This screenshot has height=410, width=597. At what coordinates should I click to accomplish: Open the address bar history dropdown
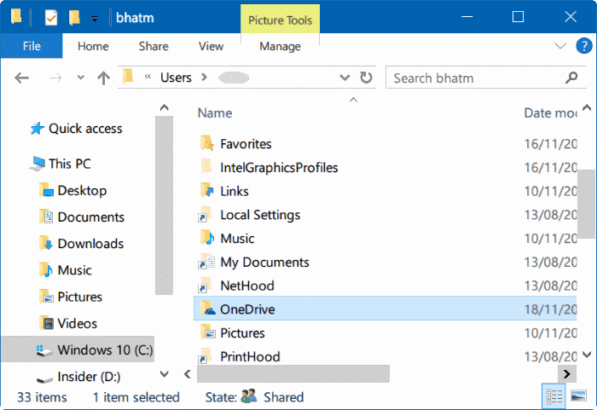345,78
